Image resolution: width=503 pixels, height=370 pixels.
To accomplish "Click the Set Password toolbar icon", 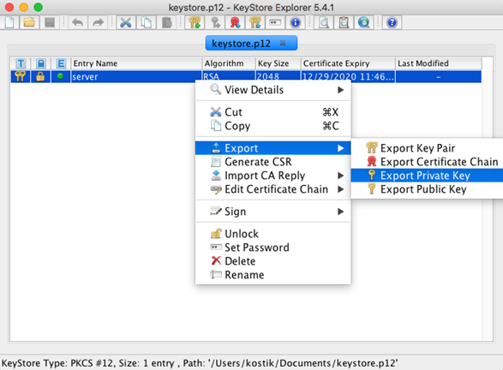I will (275, 22).
